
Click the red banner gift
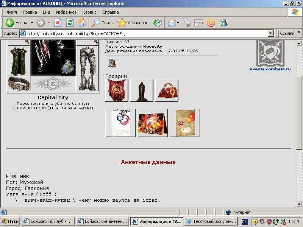coord(117,90)
